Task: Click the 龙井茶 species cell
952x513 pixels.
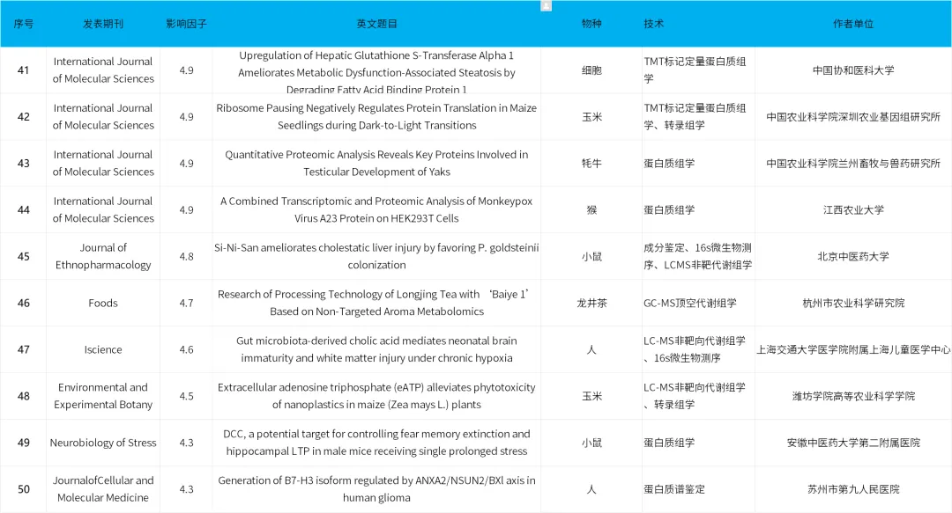Action: [591, 303]
